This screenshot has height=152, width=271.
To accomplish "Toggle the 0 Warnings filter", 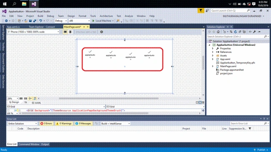I will pyautogui.click(x=64, y=124).
